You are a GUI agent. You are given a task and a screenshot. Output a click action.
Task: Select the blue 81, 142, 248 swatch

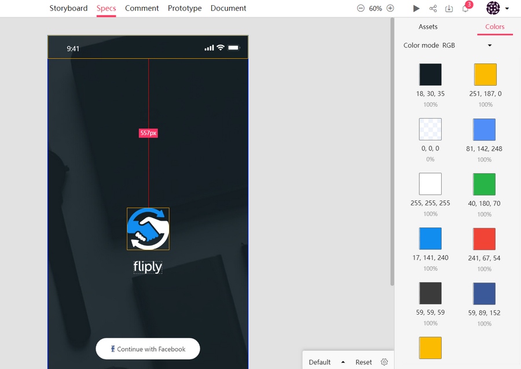click(484, 130)
